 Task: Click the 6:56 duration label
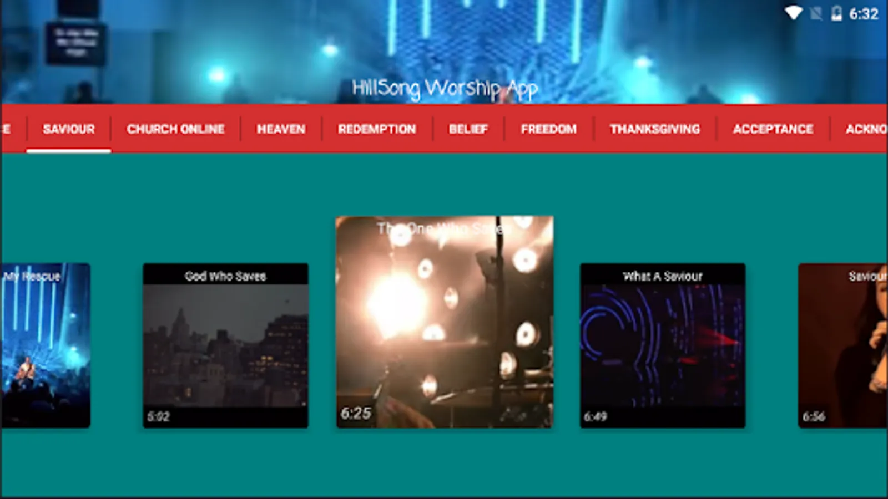[x=814, y=416]
